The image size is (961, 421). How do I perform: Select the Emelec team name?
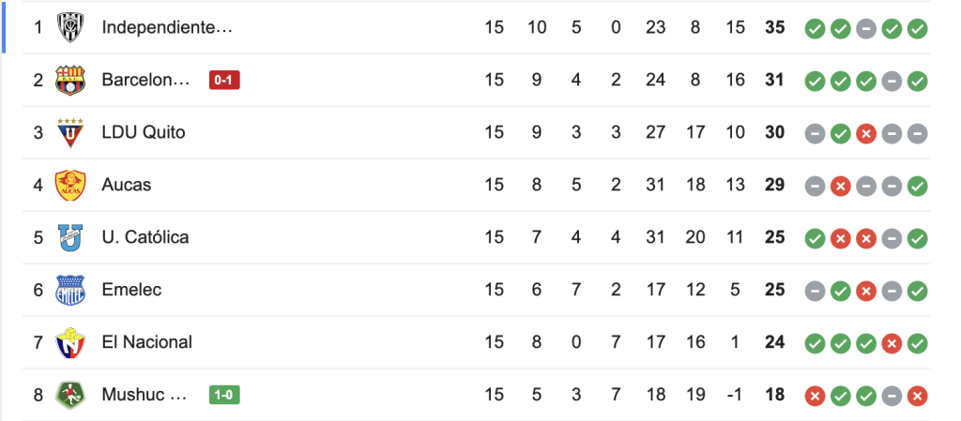tap(131, 290)
